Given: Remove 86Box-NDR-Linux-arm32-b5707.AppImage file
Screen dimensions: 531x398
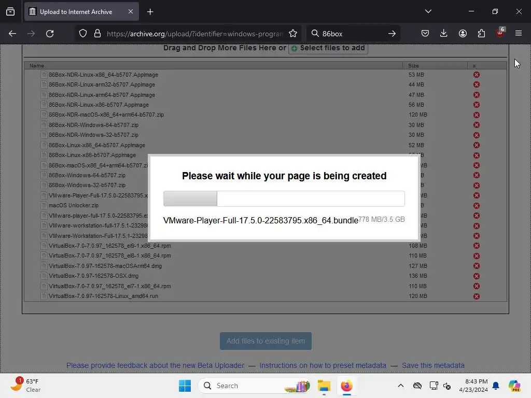Looking at the screenshot, I should tap(476, 84).
